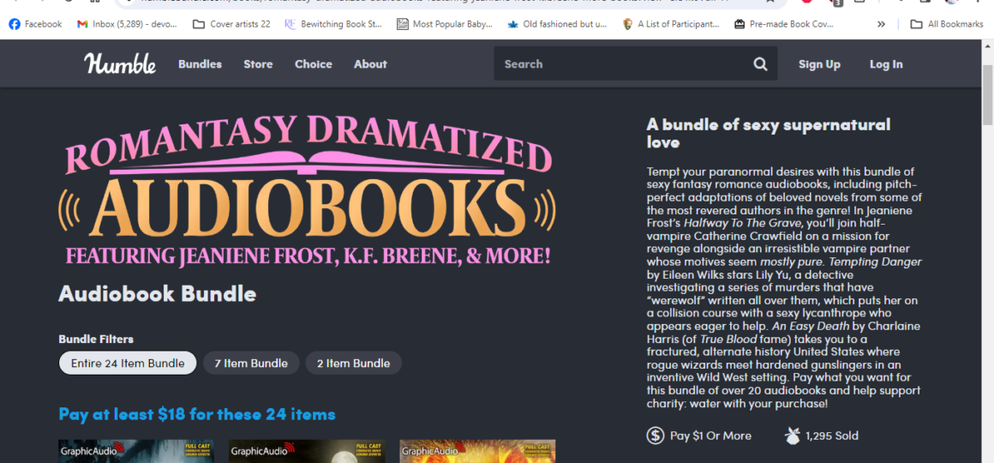994x463 pixels.
Task: Click the Log In link
Action: pyautogui.click(x=886, y=64)
